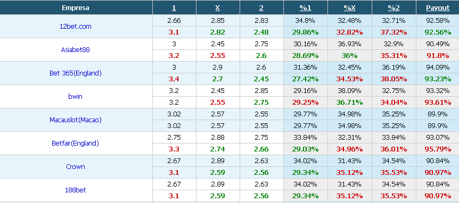The image size is (459, 203).
Task: Open the 12bet.com bookmaker link
Action: coord(76,26)
